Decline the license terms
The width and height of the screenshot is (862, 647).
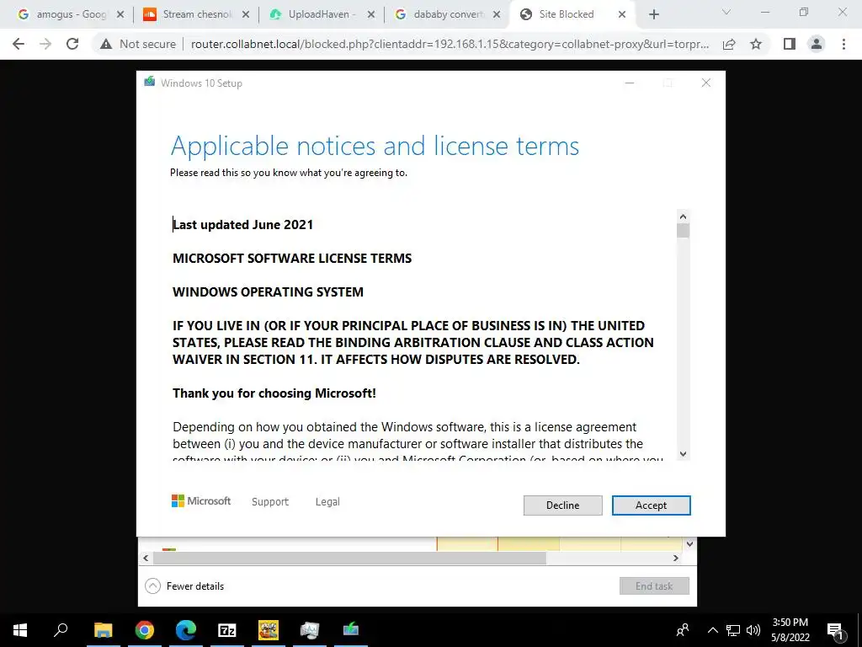(562, 505)
